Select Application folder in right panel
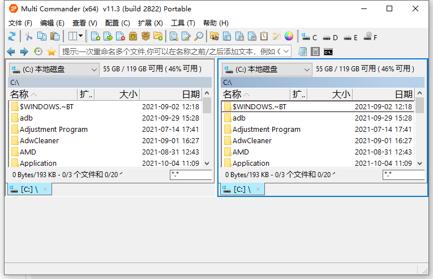The width and height of the screenshot is (433, 279). (x=318, y=163)
